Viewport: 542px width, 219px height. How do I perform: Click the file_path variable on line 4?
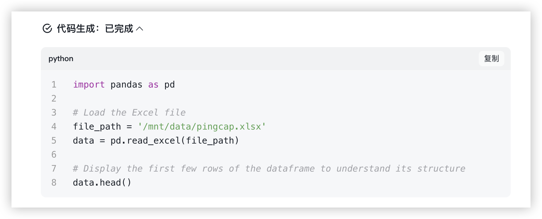[x=97, y=127]
